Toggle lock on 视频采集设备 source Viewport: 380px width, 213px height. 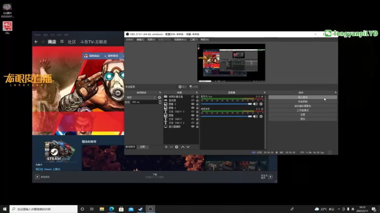197,97
